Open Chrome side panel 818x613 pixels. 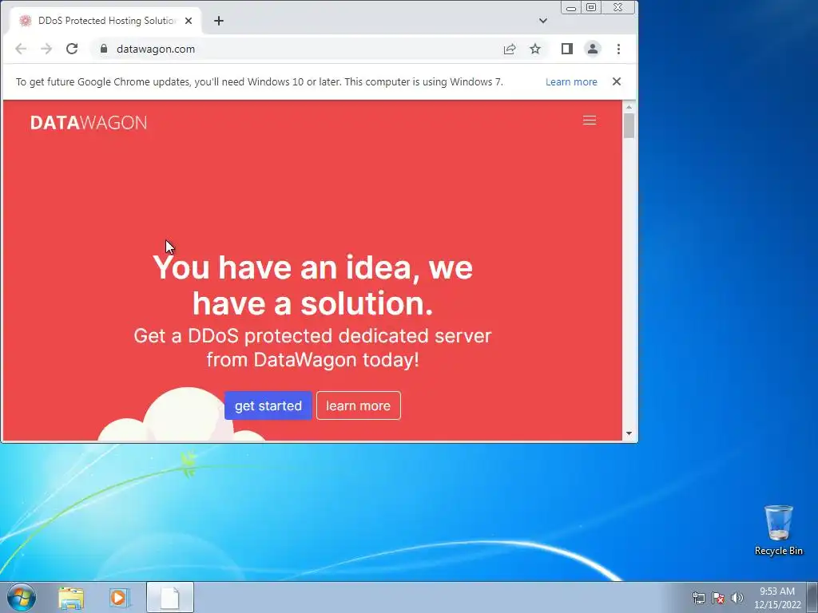coord(567,49)
